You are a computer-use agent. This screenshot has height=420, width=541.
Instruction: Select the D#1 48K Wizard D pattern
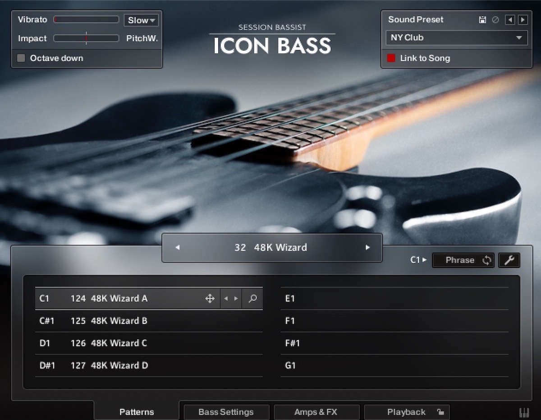pyautogui.click(x=149, y=365)
